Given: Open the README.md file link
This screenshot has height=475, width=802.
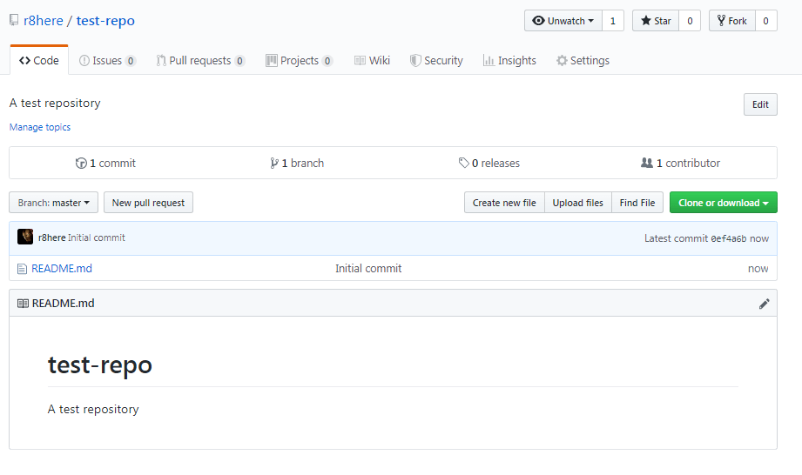Looking at the screenshot, I should coord(62,269).
